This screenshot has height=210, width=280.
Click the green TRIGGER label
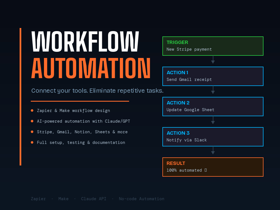(x=177, y=42)
